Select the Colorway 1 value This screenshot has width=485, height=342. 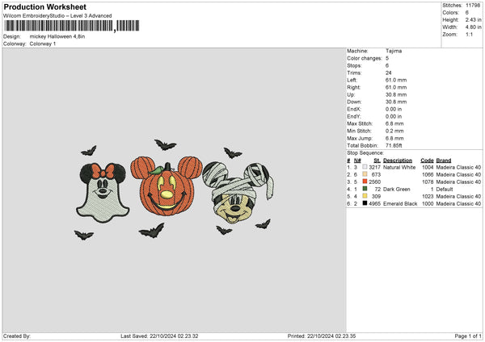coord(43,44)
